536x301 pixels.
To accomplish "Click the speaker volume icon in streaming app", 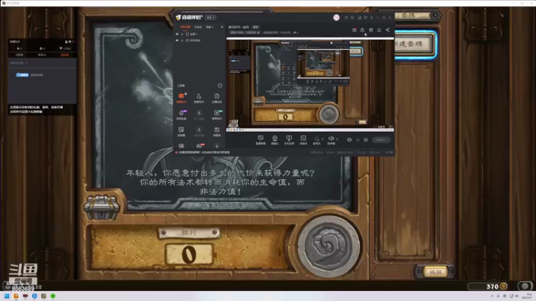I will 331,140.
